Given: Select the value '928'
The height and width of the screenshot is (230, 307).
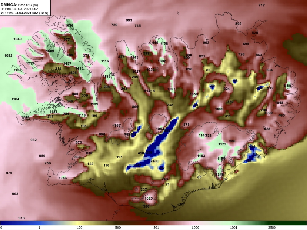Looking at the screenshot, I should pyautogui.click(x=267, y=129).
